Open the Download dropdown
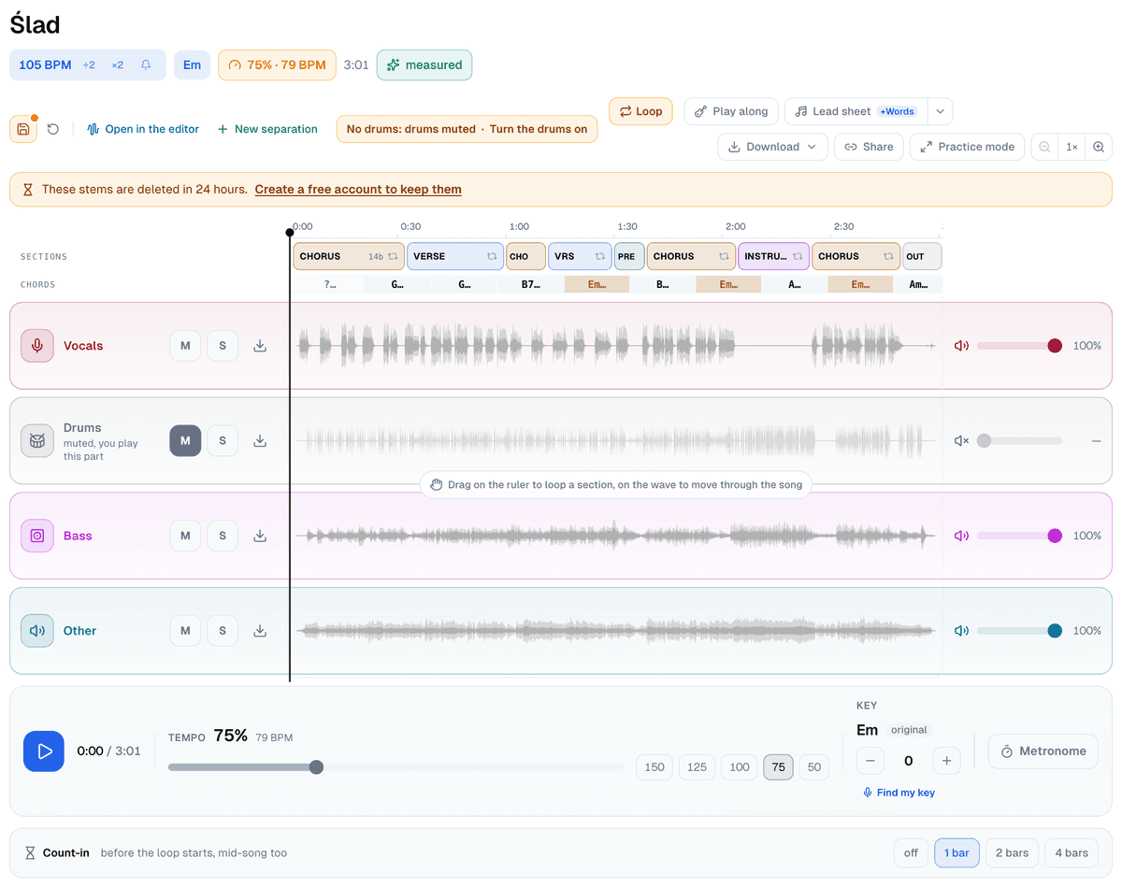 [772, 147]
